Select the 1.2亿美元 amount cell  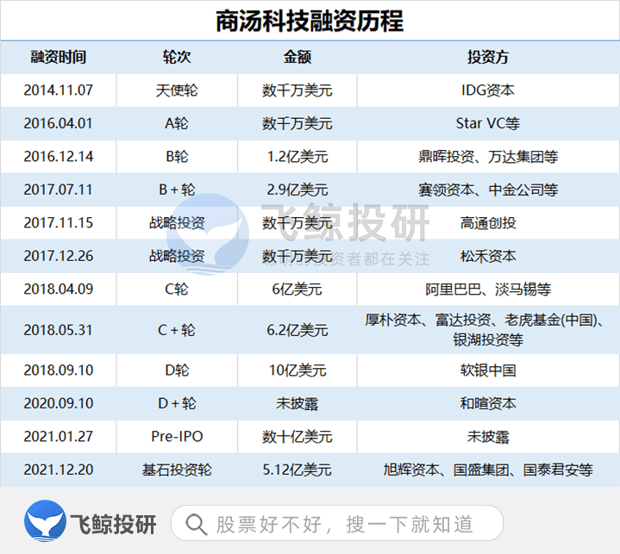click(x=297, y=157)
